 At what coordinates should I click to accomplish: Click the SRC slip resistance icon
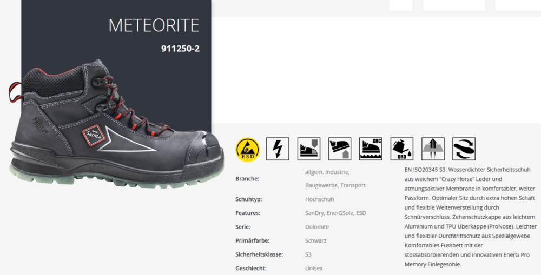tap(371, 149)
